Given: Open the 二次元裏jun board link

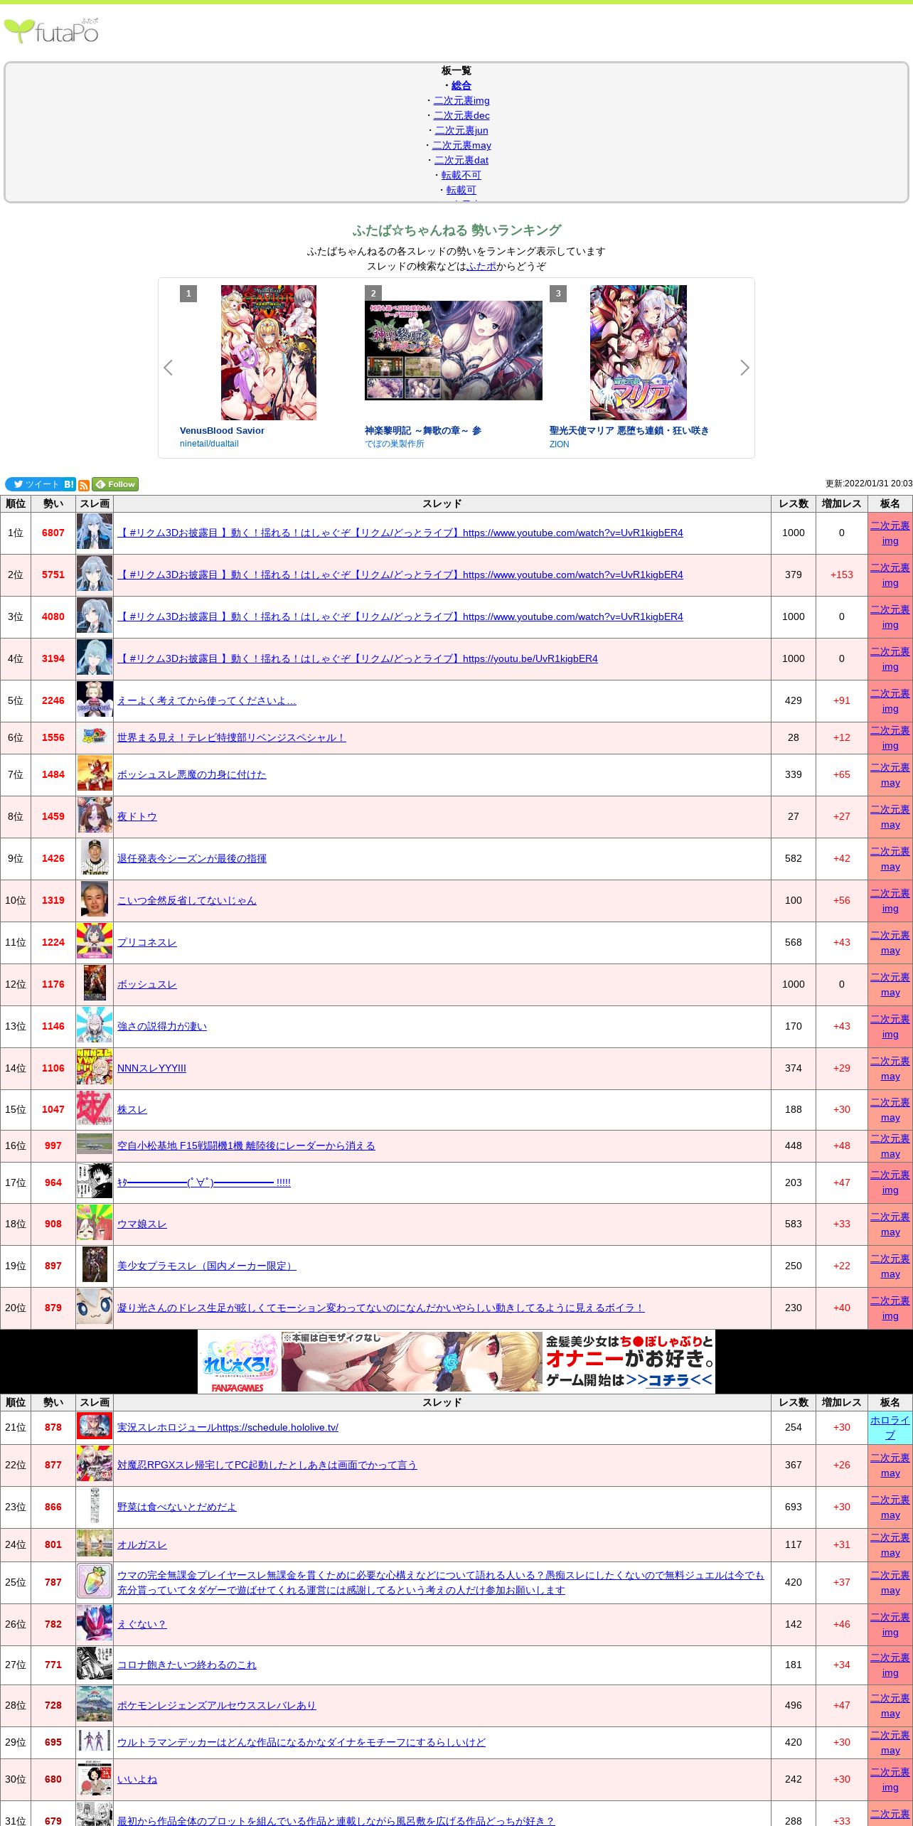Looking at the screenshot, I should 461,130.
